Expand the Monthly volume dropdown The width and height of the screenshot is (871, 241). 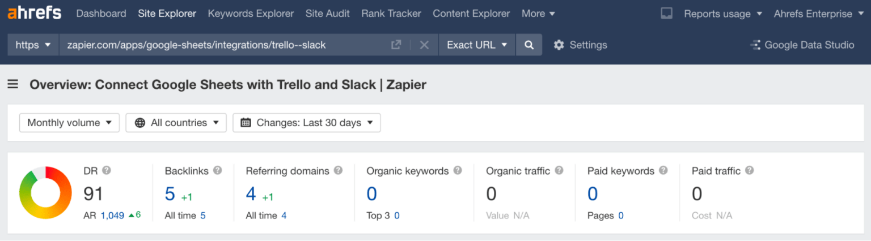click(69, 123)
